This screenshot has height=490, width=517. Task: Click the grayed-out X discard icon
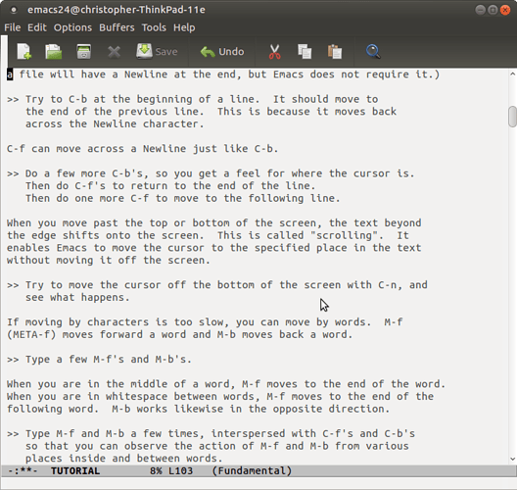[115, 52]
